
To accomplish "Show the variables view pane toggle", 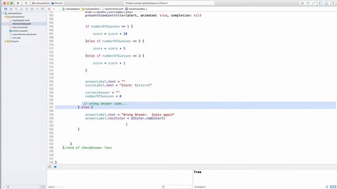I will coord(332,187).
